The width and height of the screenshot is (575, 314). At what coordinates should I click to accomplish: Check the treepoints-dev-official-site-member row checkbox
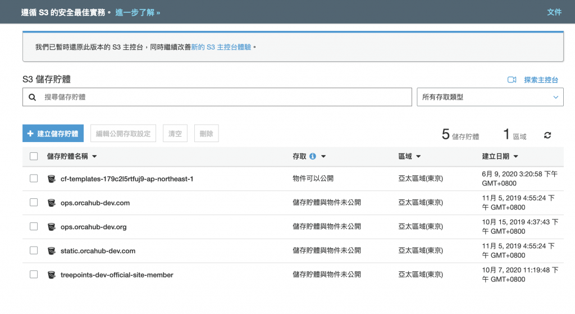[x=34, y=274]
